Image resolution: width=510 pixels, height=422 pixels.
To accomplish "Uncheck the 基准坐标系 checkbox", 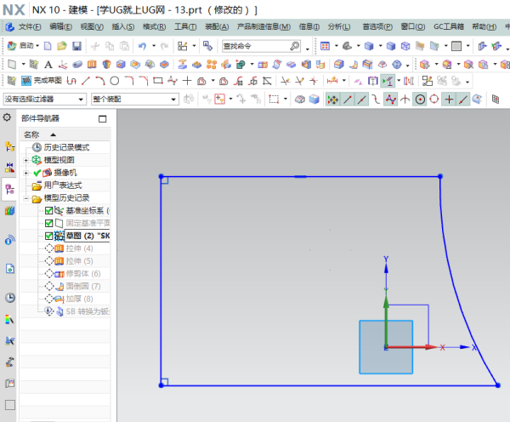I will tap(48, 210).
